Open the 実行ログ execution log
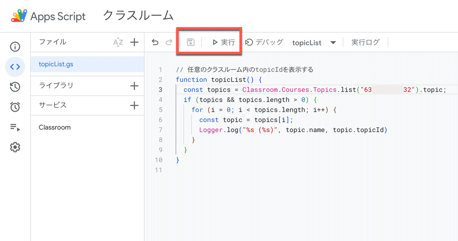 (365, 42)
